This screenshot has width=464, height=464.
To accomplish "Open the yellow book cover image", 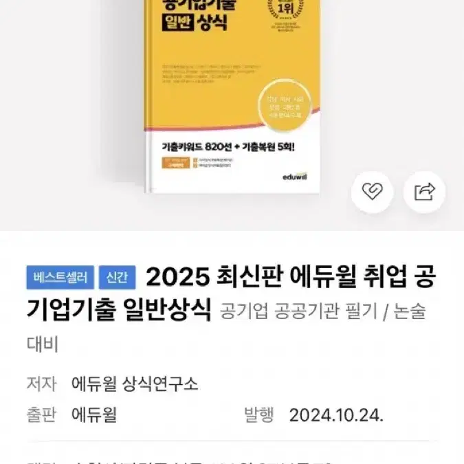I will click(232, 96).
